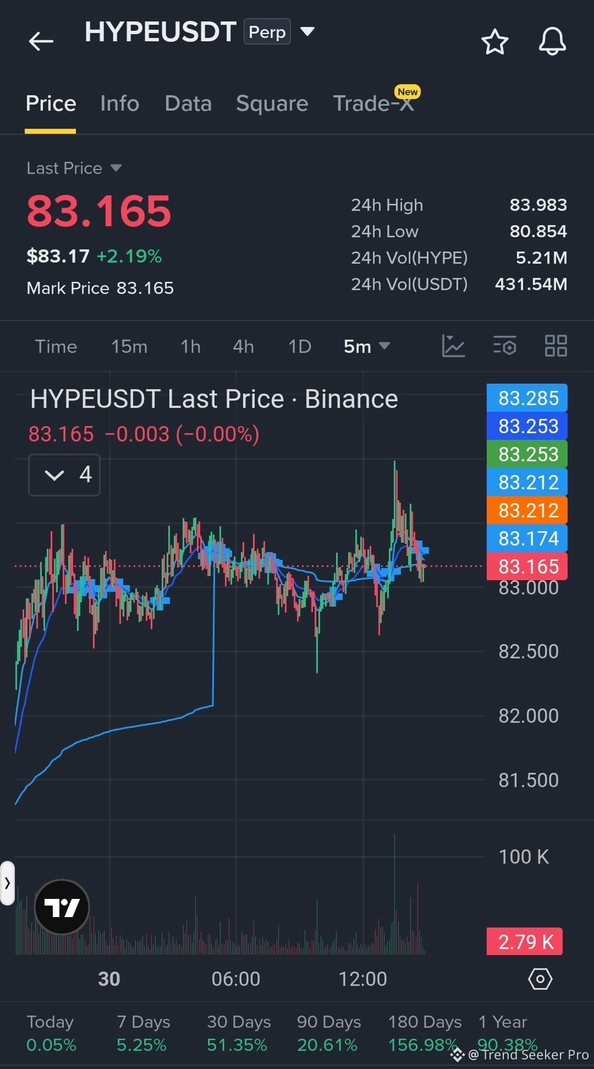The width and height of the screenshot is (594, 1069).
Task: Open chart indicators line-graph icon
Action: pos(454,346)
